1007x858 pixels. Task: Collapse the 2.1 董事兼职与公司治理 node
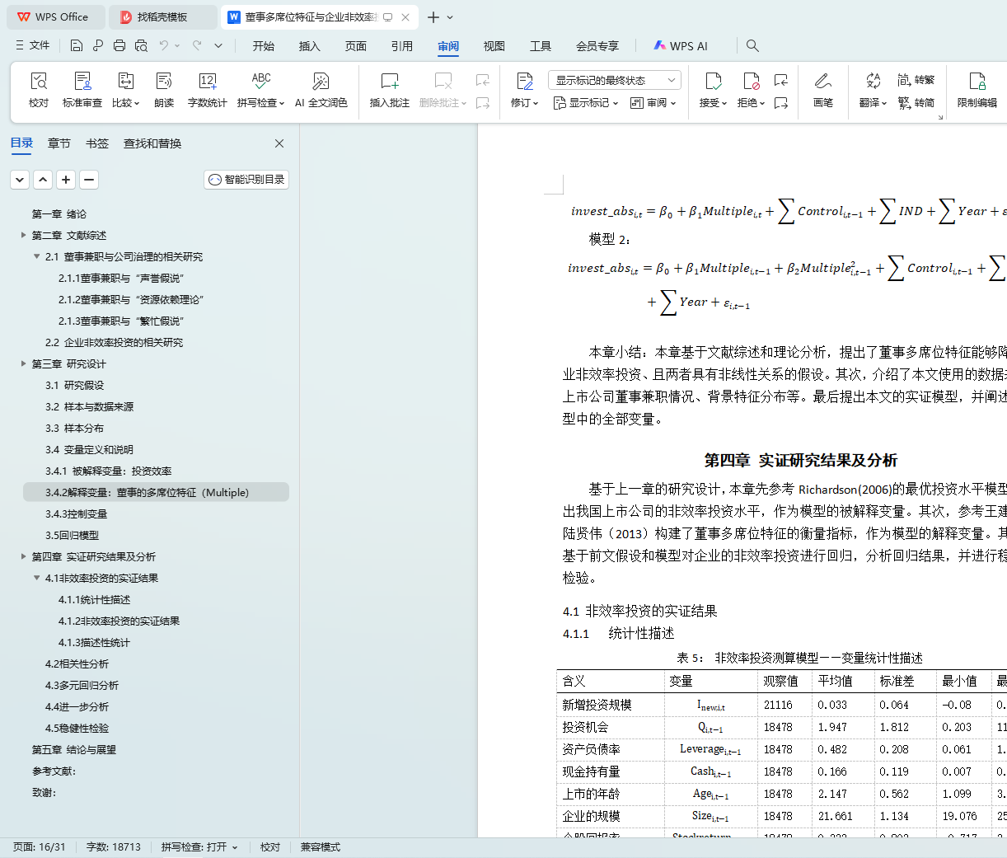point(36,256)
